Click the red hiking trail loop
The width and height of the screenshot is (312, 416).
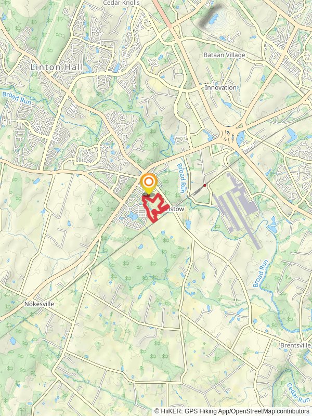pos(155,207)
